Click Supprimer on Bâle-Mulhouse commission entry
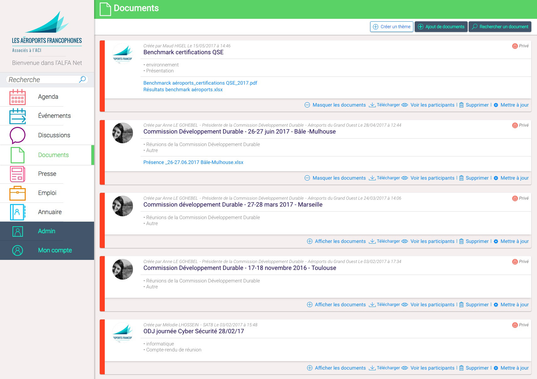The image size is (537, 379). (x=477, y=178)
